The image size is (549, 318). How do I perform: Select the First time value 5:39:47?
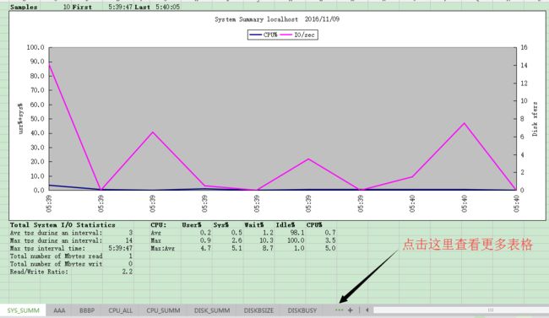pyautogui.click(x=120, y=7)
